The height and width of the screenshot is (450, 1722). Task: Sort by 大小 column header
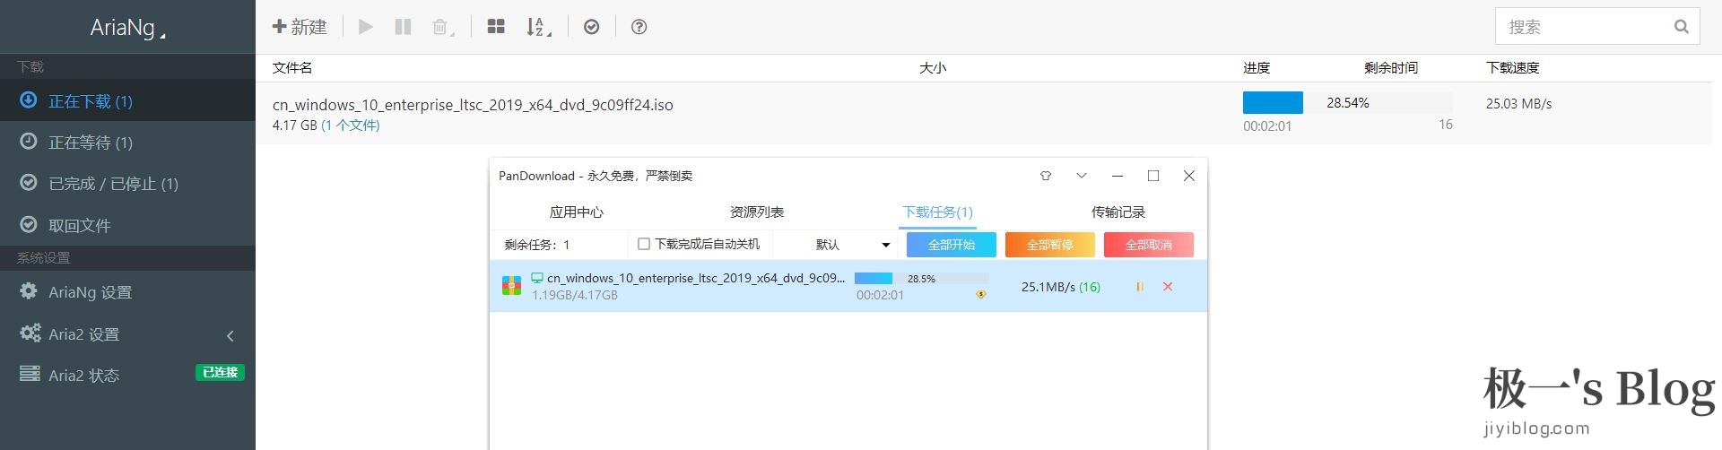coord(933,68)
